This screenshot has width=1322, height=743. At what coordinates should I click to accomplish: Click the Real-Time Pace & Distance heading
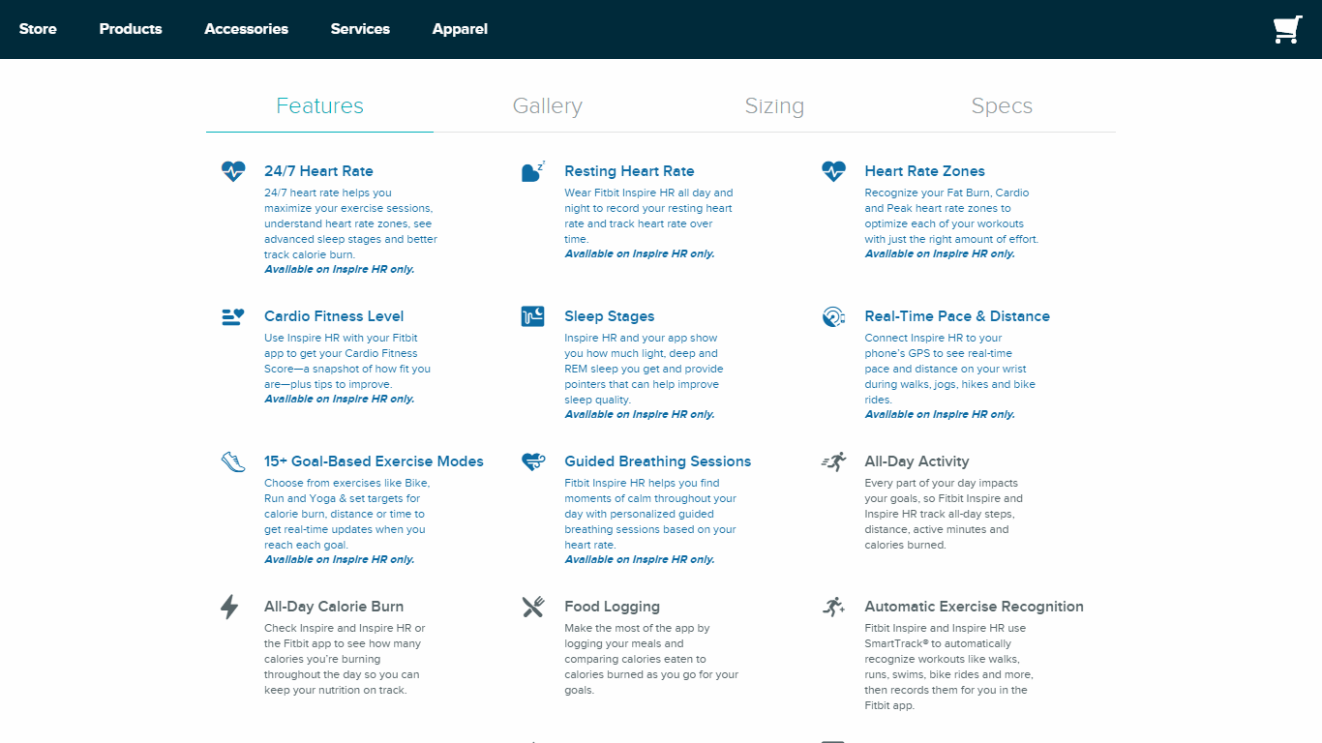point(957,316)
